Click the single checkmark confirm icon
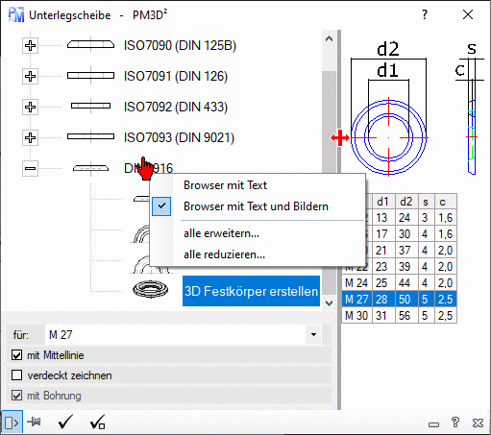The image size is (491, 435). click(x=65, y=423)
